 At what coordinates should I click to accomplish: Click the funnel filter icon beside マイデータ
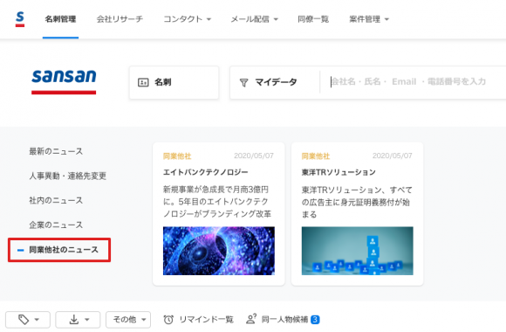[x=244, y=83]
